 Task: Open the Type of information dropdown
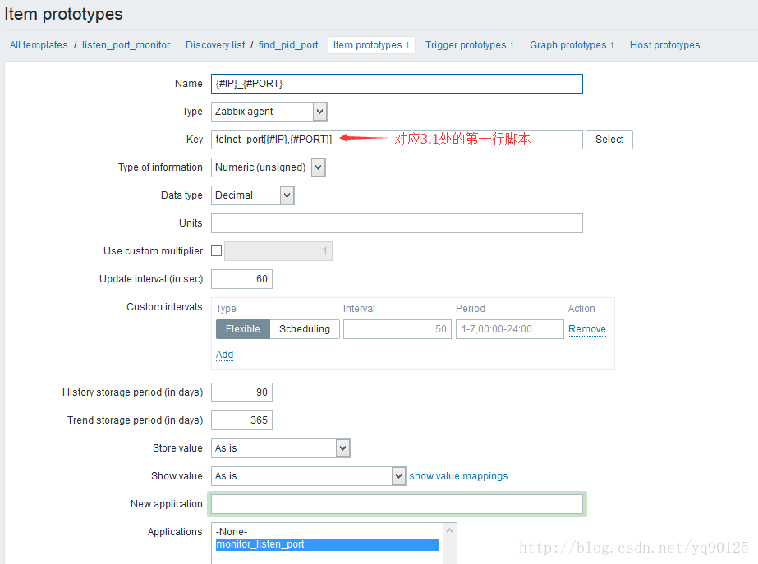tap(269, 167)
